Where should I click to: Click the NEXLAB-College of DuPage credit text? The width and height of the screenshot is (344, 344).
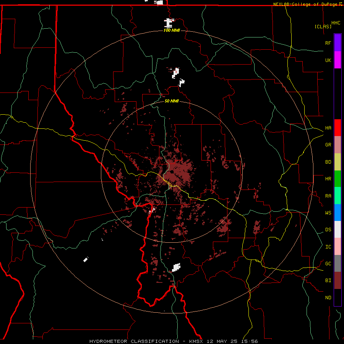pyautogui.click(x=306, y=4)
